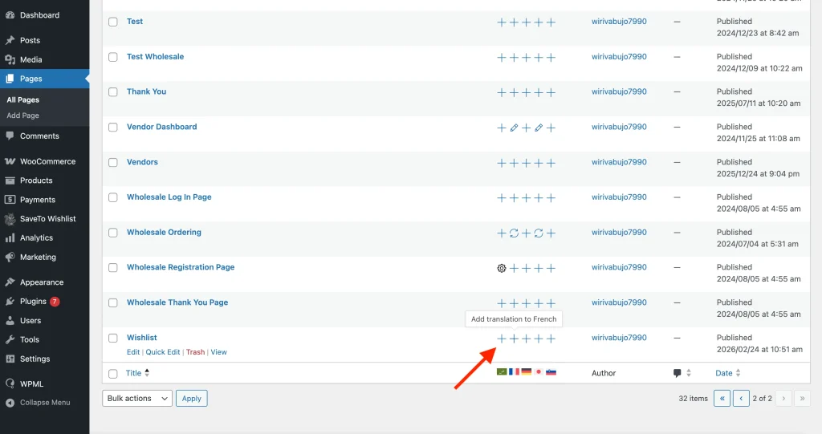Select Wholesale Log In Page checkbox
The height and width of the screenshot is (434, 822).
click(112, 197)
